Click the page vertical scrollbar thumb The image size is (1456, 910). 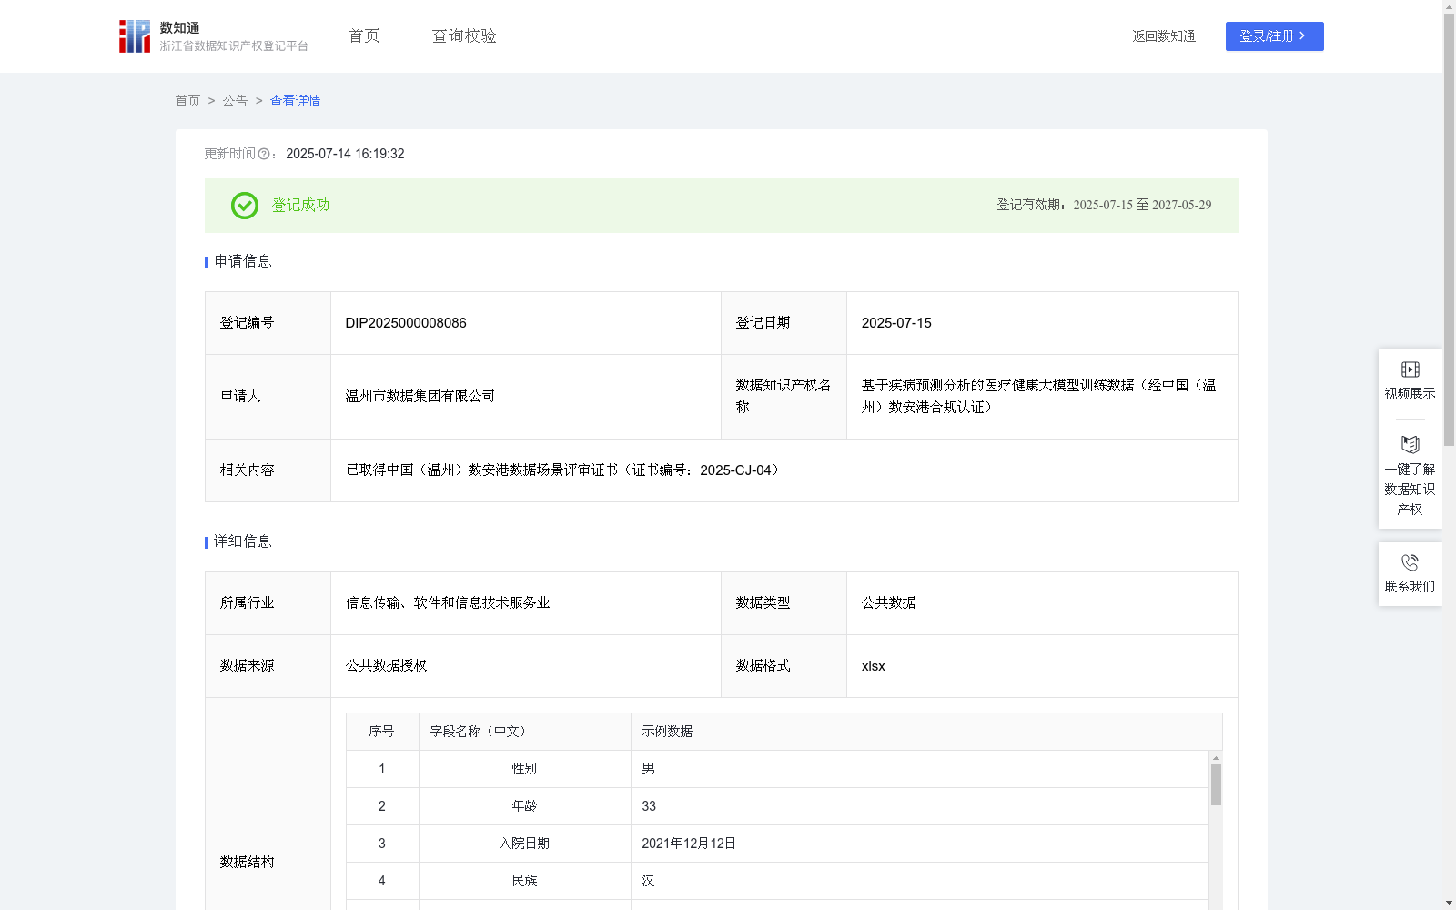click(1449, 229)
